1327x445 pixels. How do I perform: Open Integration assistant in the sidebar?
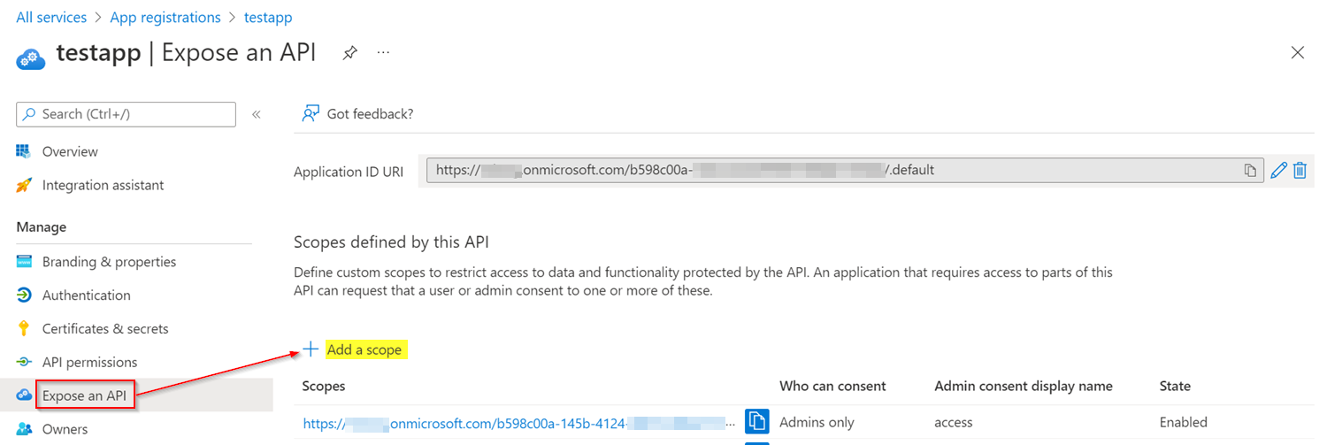[103, 186]
